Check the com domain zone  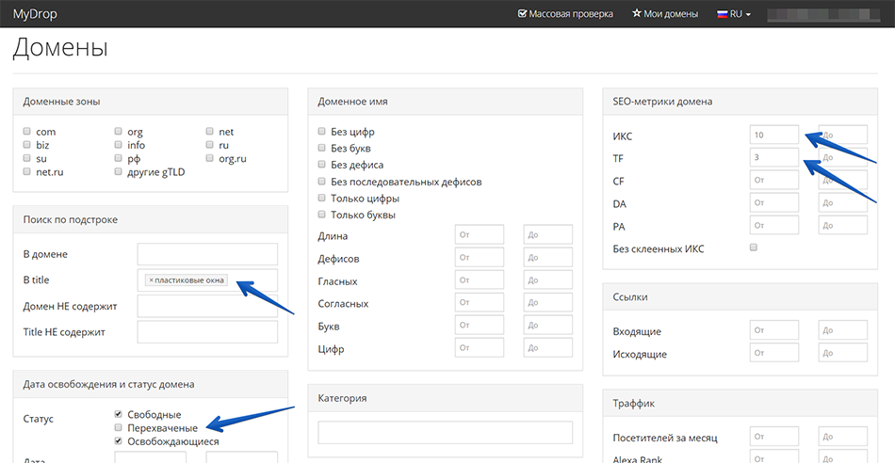point(26,131)
